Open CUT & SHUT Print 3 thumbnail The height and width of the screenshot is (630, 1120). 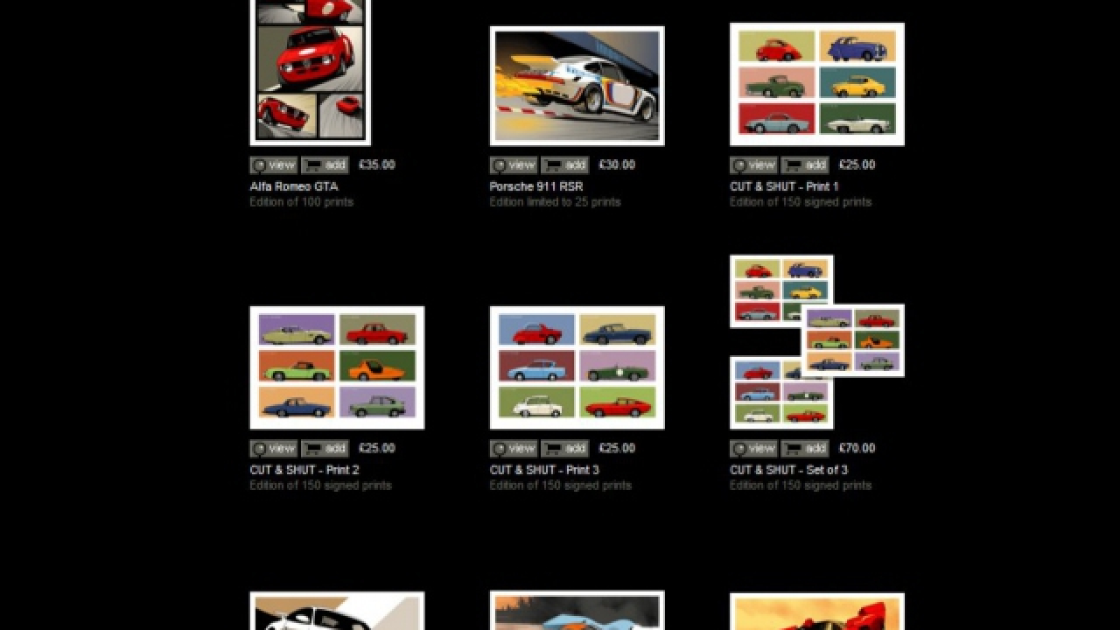click(577, 367)
